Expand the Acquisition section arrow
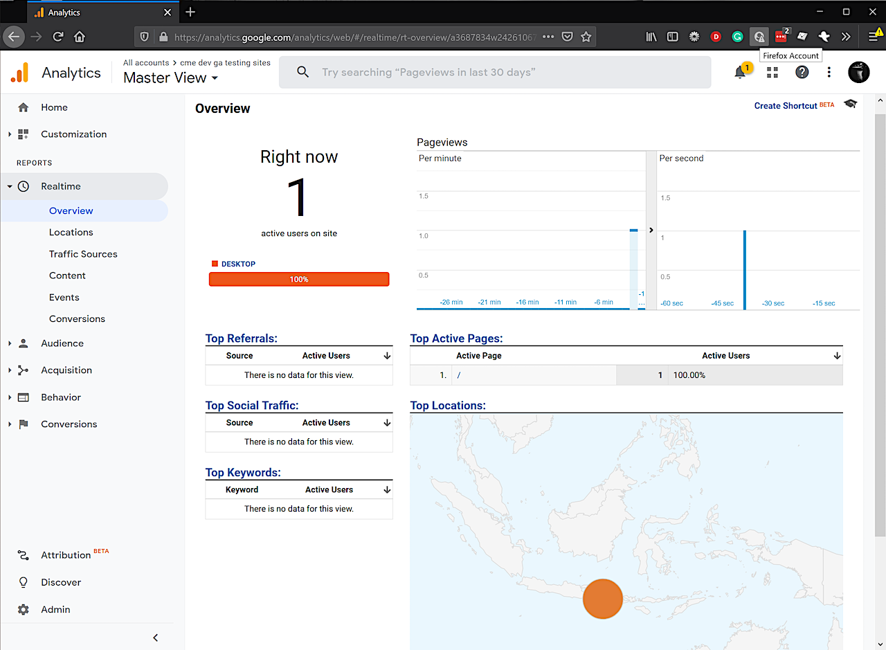 (10, 370)
